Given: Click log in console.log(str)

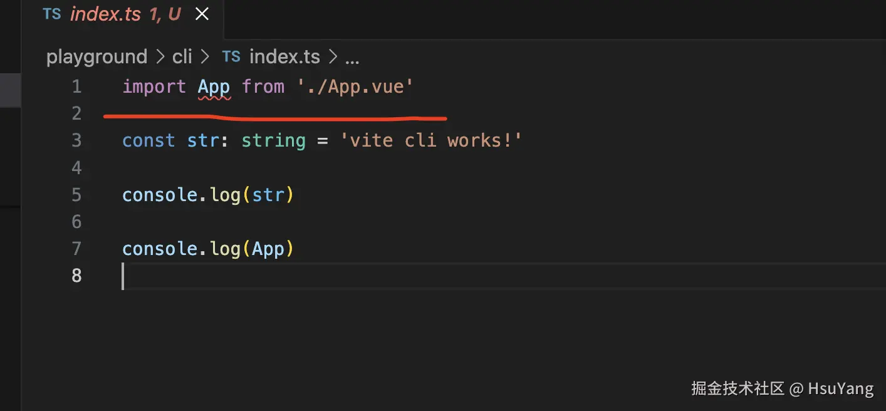Looking at the screenshot, I should click(225, 195).
